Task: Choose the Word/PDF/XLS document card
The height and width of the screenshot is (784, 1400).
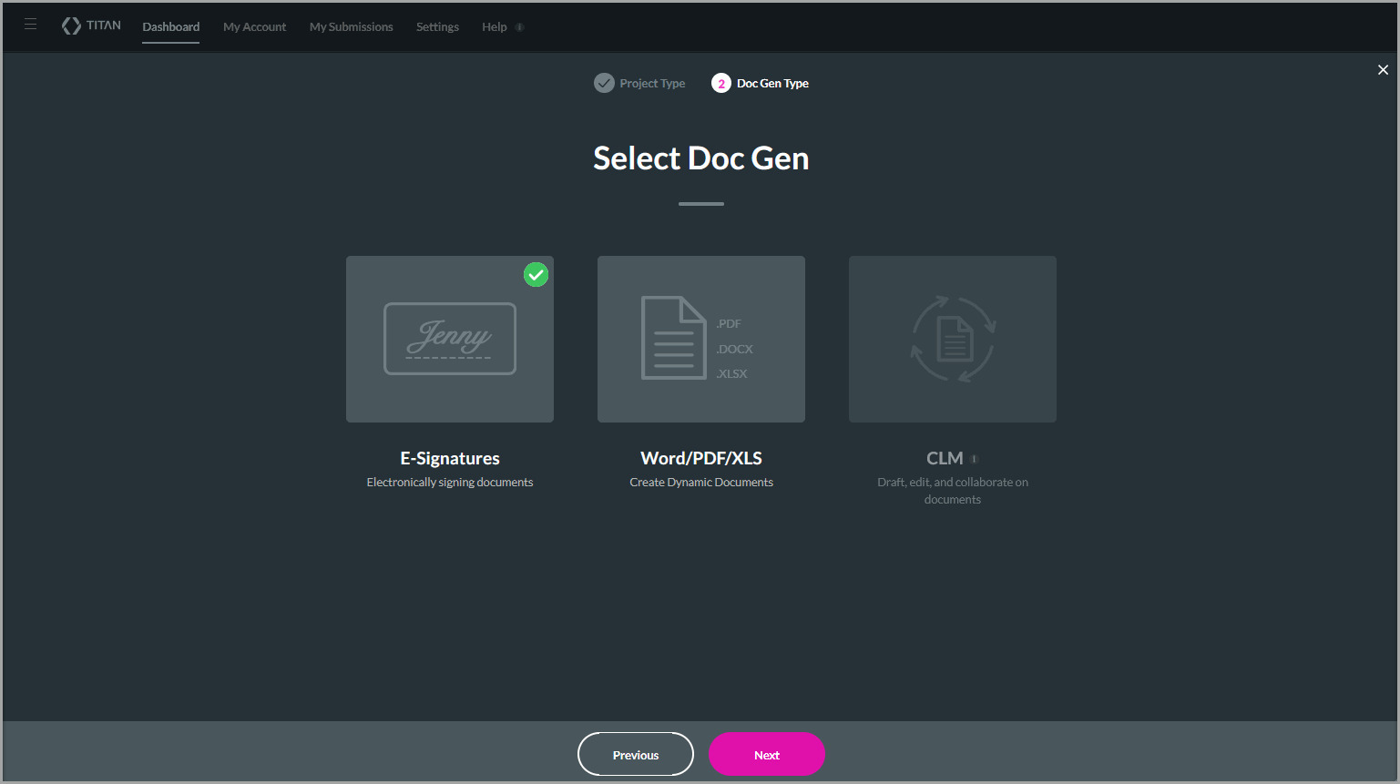Action: pyautogui.click(x=701, y=339)
